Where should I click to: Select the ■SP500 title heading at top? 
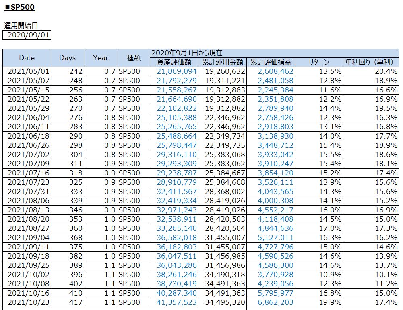[20, 7]
